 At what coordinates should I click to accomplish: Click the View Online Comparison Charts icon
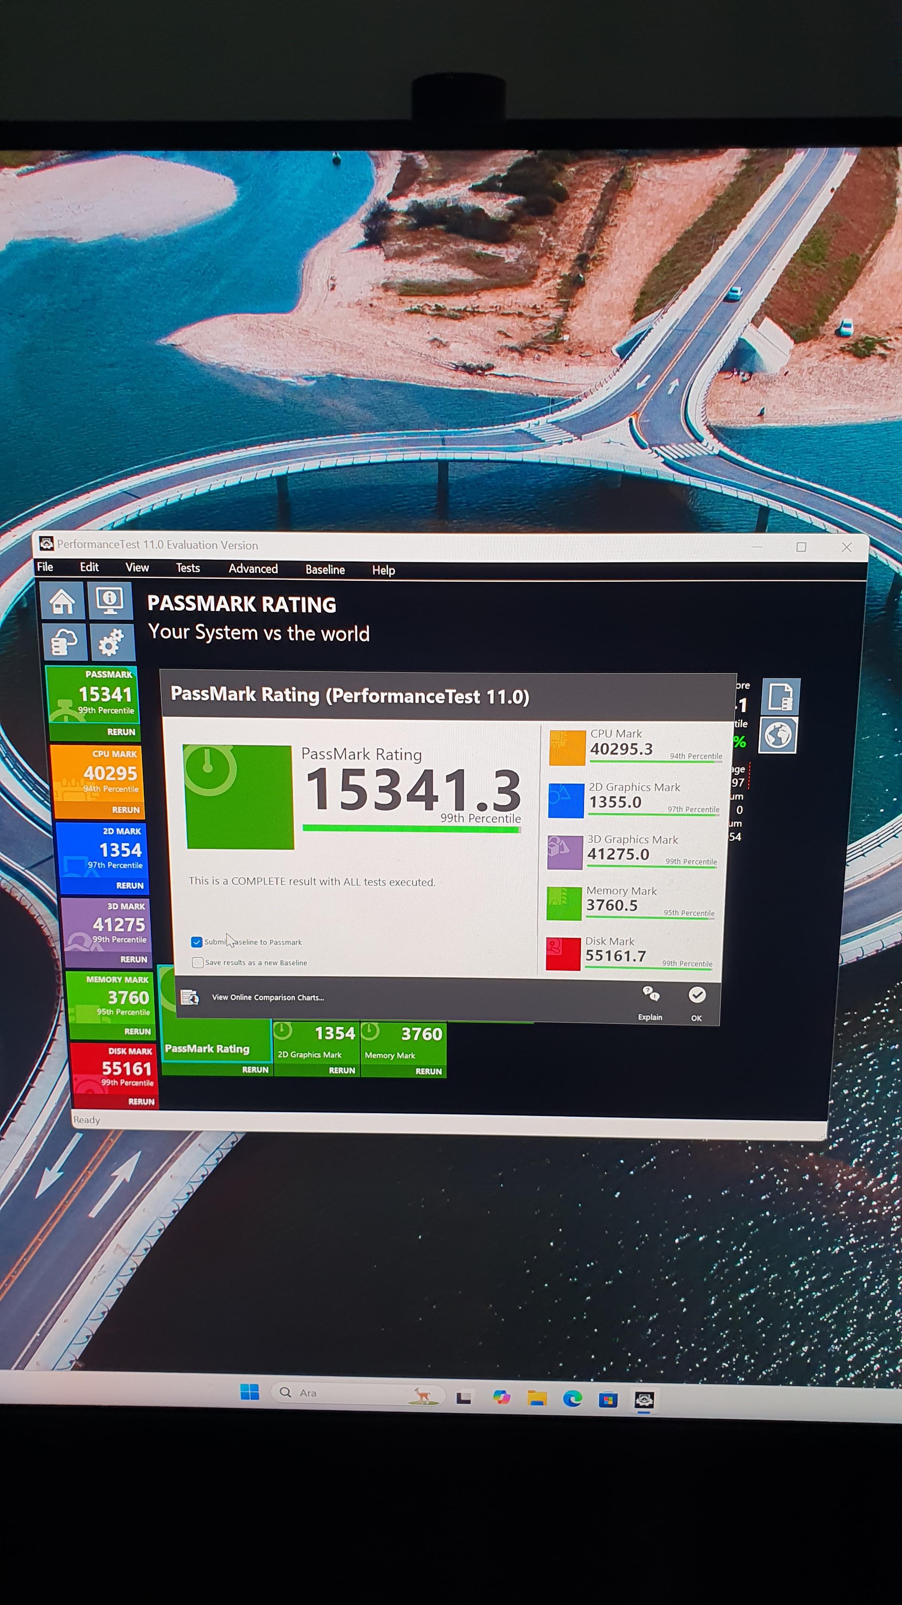(x=190, y=997)
